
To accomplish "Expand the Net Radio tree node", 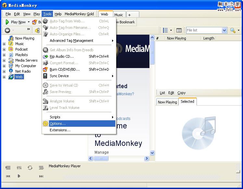I will tap(4, 71).
